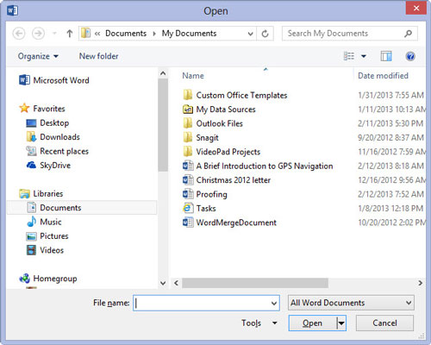Open Help via question mark icon
This screenshot has width=431, height=345.
[x=410, y=56]
